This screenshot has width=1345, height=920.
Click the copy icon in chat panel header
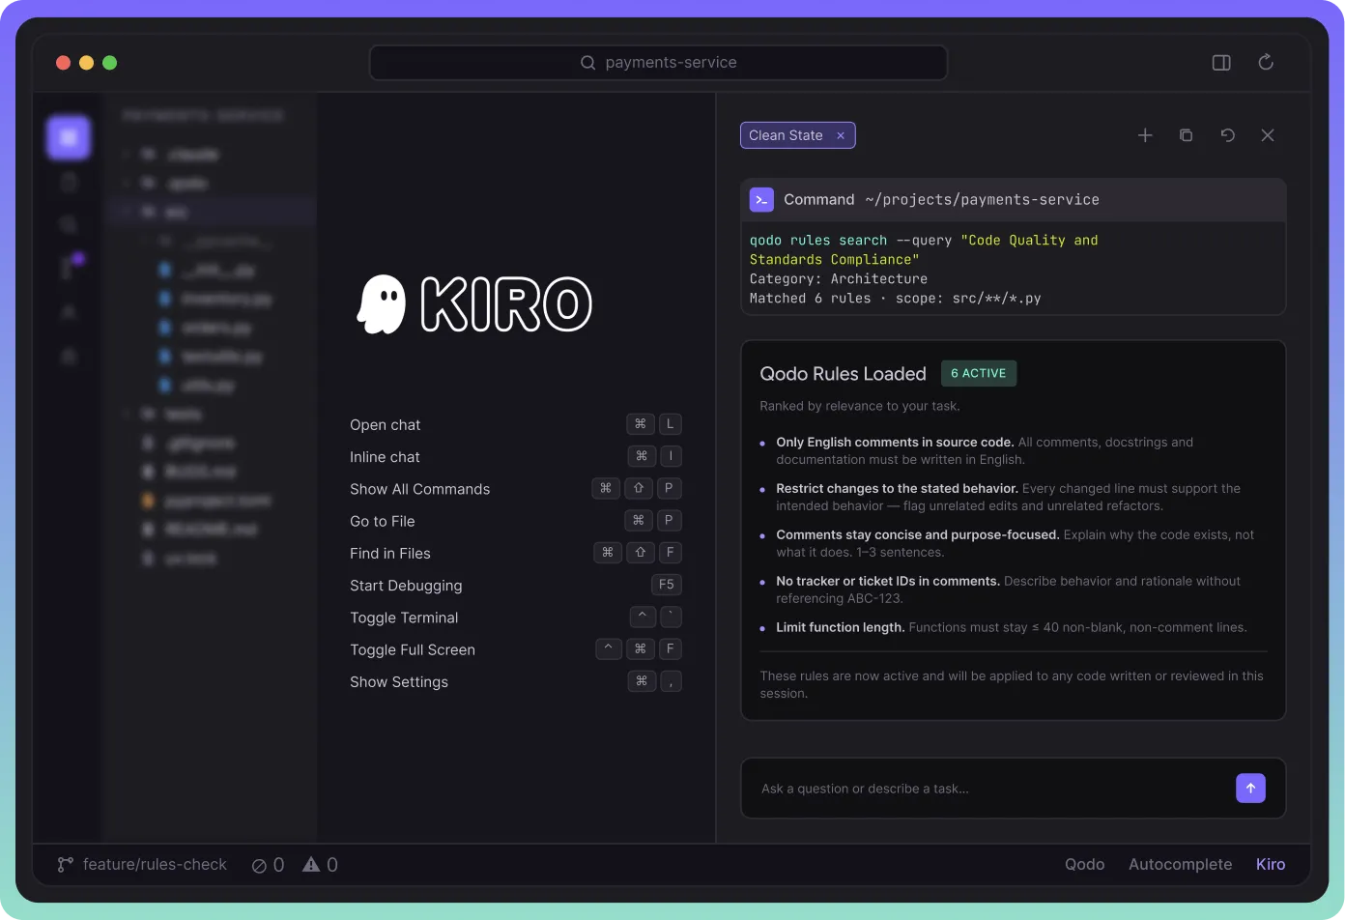[1186, 135]
